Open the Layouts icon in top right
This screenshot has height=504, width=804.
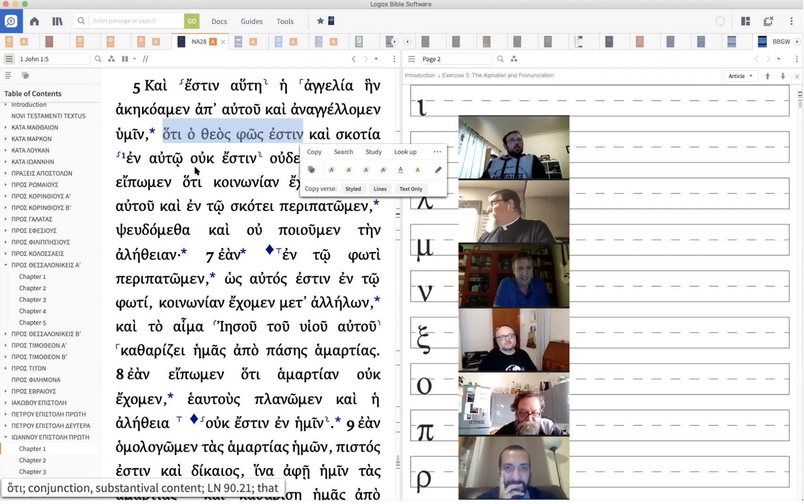(745, 21)
